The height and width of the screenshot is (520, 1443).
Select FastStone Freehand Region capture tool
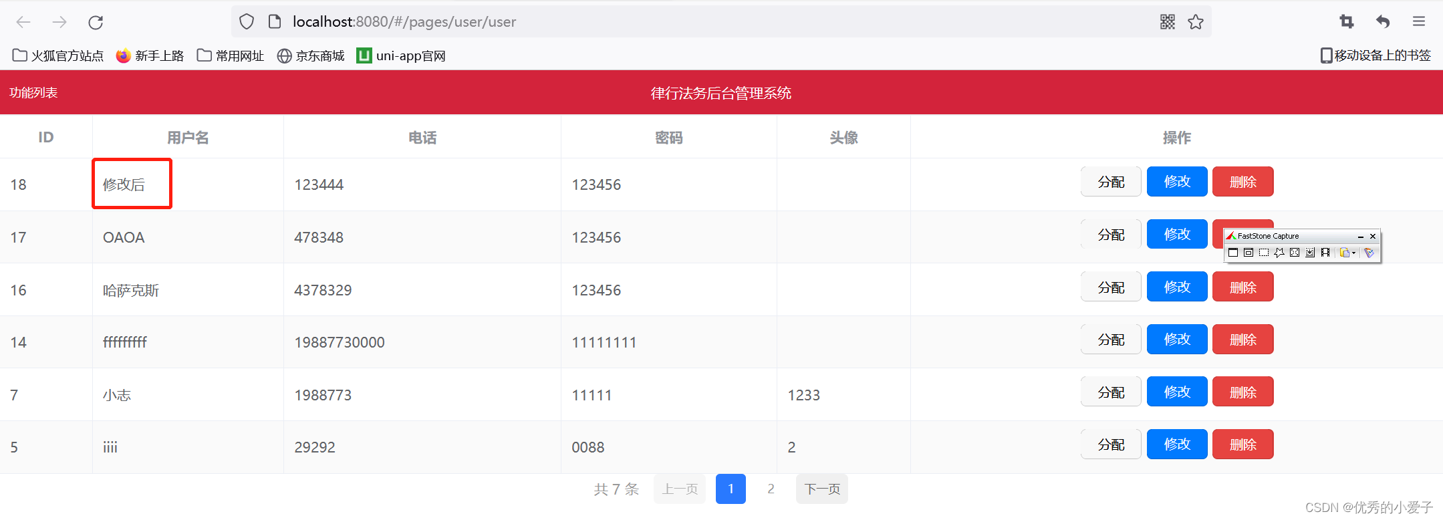click(x=1279, y=252)
